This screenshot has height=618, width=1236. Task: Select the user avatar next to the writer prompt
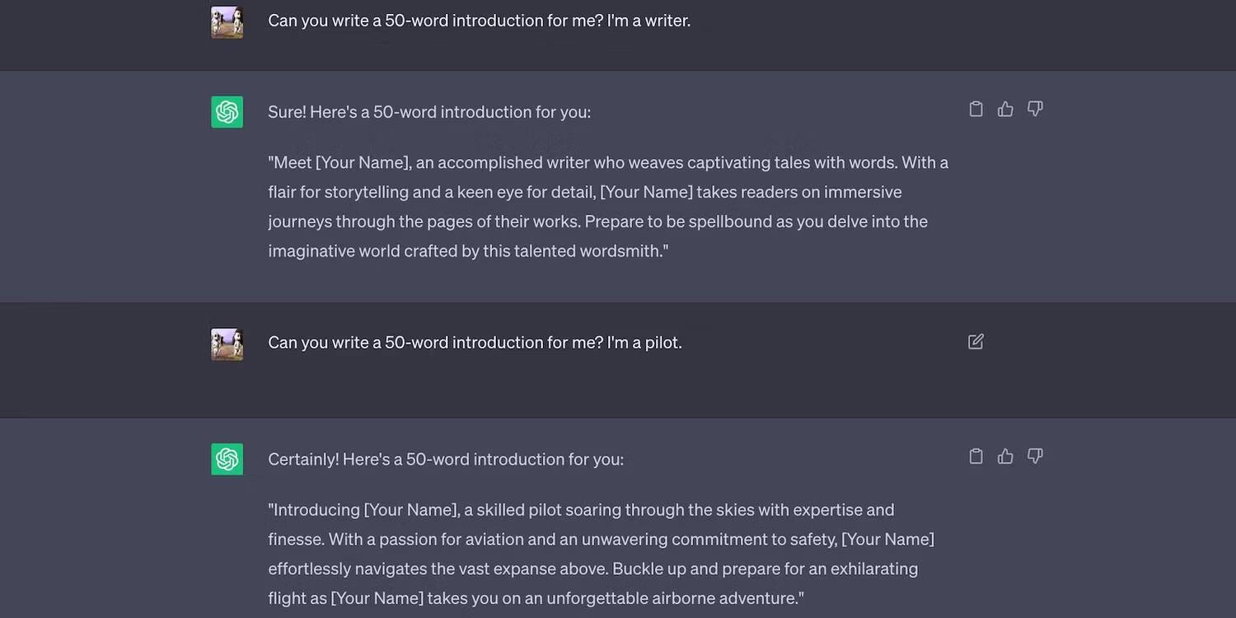coord(227,22)
